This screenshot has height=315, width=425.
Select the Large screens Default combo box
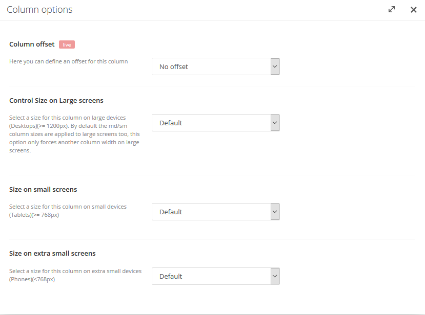(x=215, y=123)
